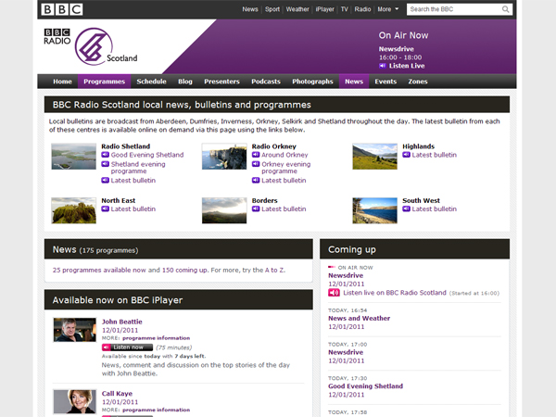Click Listen live on BBC Radio Scotland link
This screenshot has height=417, width=556.
coord(395,293)
